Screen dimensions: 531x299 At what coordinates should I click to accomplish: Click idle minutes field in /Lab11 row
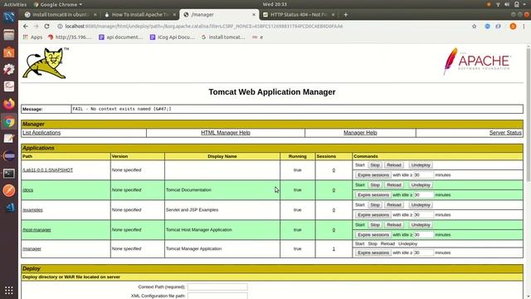(423, 175)
